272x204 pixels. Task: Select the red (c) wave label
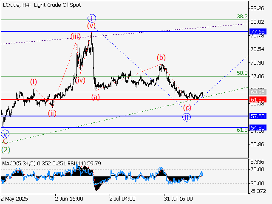point(187,108)
